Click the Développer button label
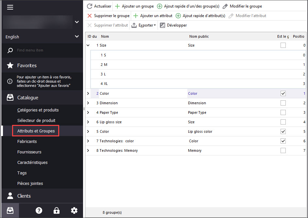Screen dimensions: 308x218 coord(177,25)
